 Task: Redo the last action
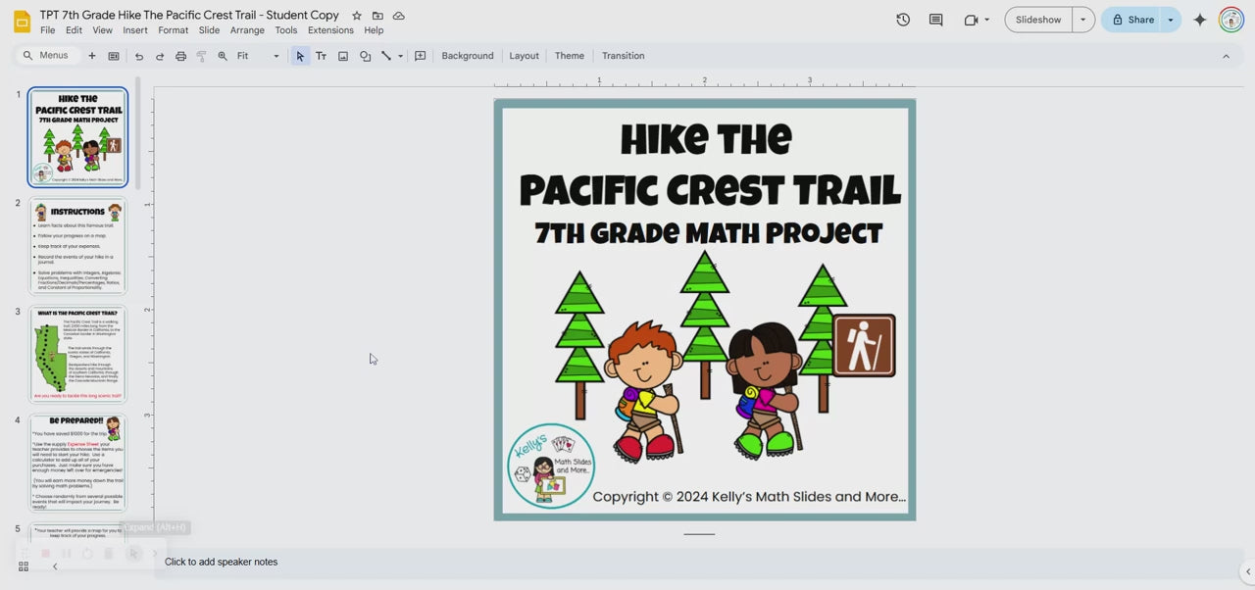pyautogui.click(x=160, y=56)
